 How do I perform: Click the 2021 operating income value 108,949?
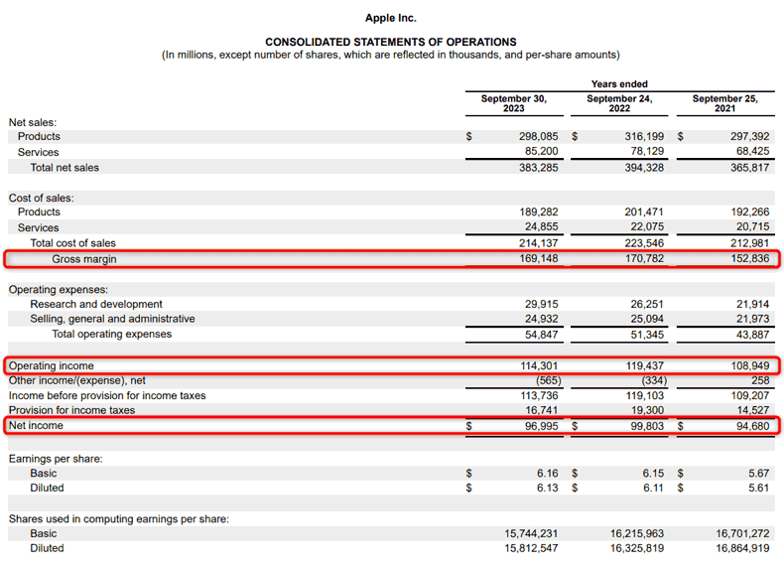point(748,365)
